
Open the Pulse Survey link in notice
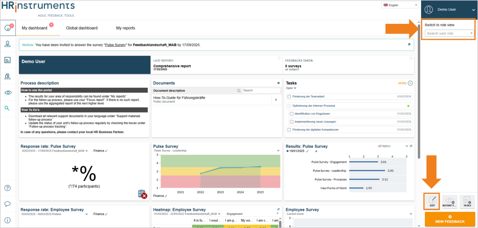point(115,44)
